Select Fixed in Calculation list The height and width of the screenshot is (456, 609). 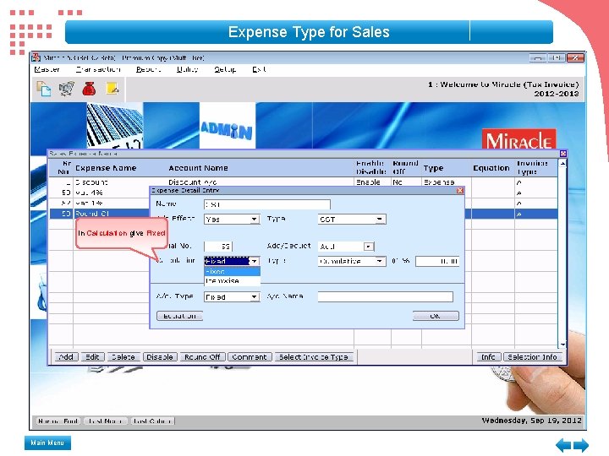point(232,271)
